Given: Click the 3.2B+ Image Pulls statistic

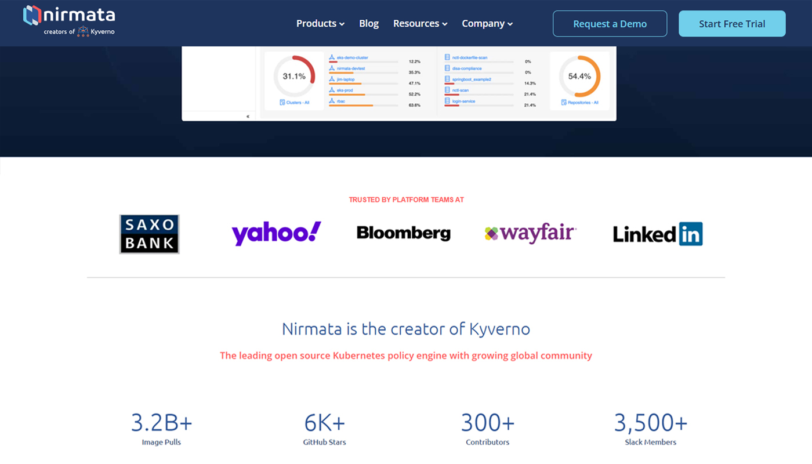Looking at the screenshot, I should (161, 428).
